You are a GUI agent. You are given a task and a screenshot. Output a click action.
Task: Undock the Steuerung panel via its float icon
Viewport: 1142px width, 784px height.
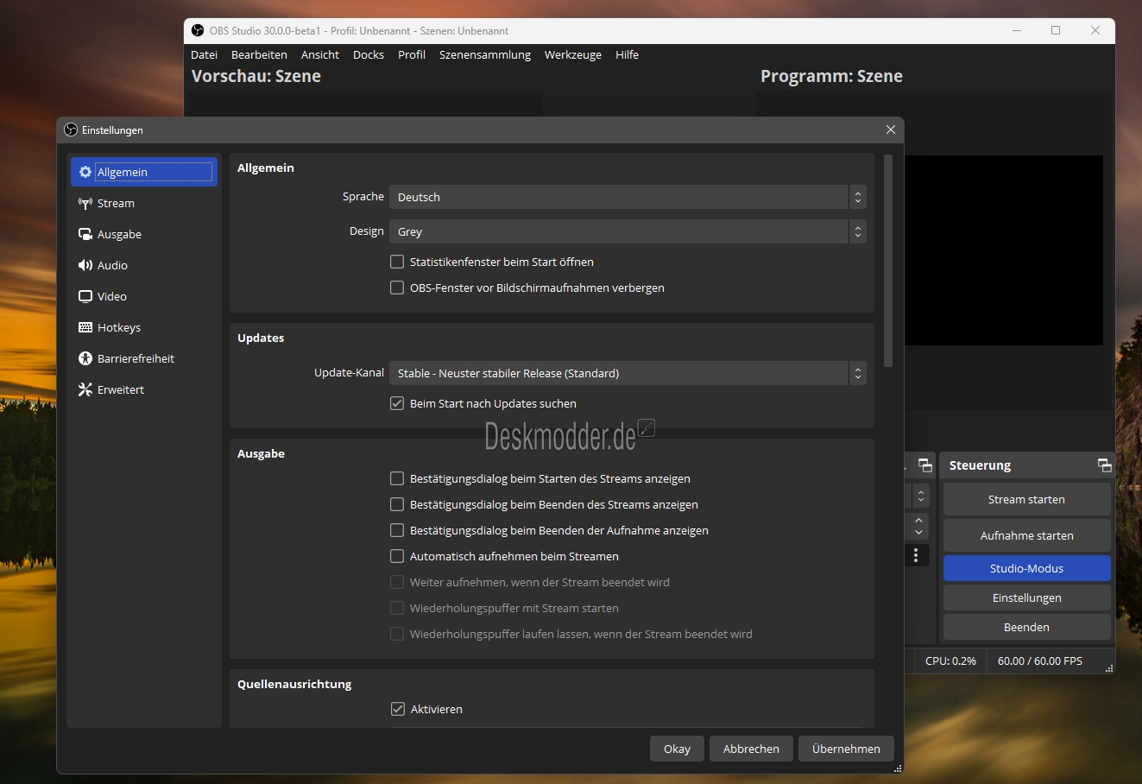(x=1104, y=465)
